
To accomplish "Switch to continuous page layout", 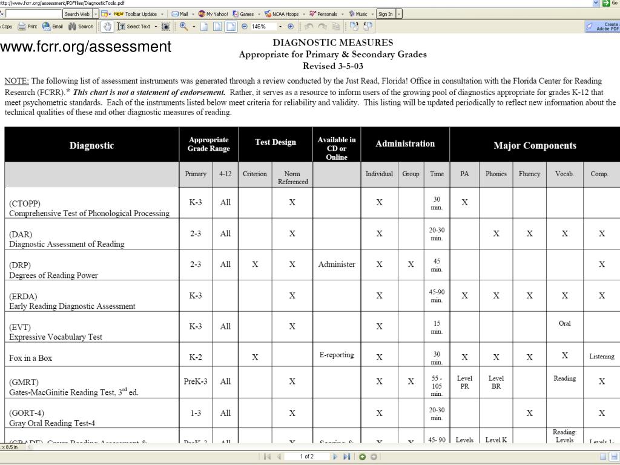I will 615,457.
